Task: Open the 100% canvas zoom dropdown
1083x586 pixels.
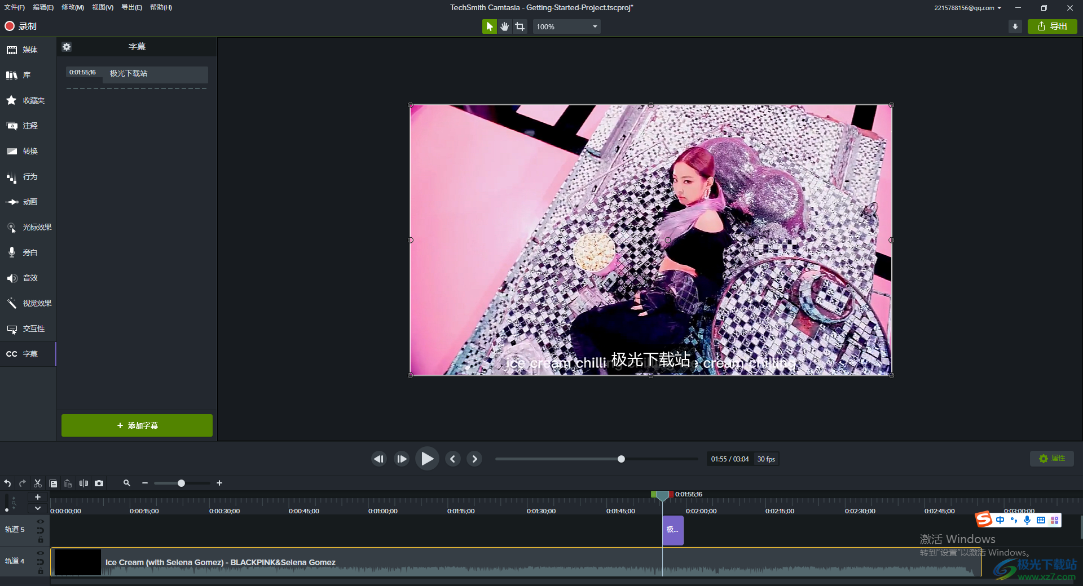Action: (x=566, y=26)
